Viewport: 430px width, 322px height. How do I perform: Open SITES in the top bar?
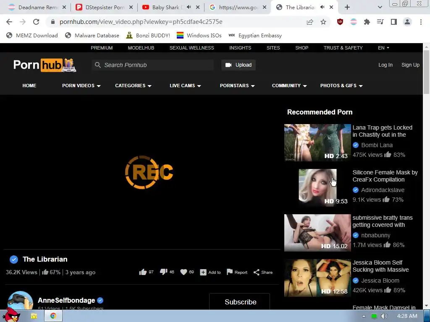tap(273, 48)
